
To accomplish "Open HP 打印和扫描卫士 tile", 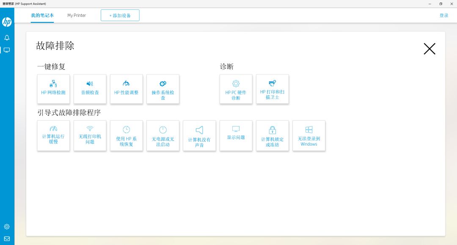I will pos(272,89).
